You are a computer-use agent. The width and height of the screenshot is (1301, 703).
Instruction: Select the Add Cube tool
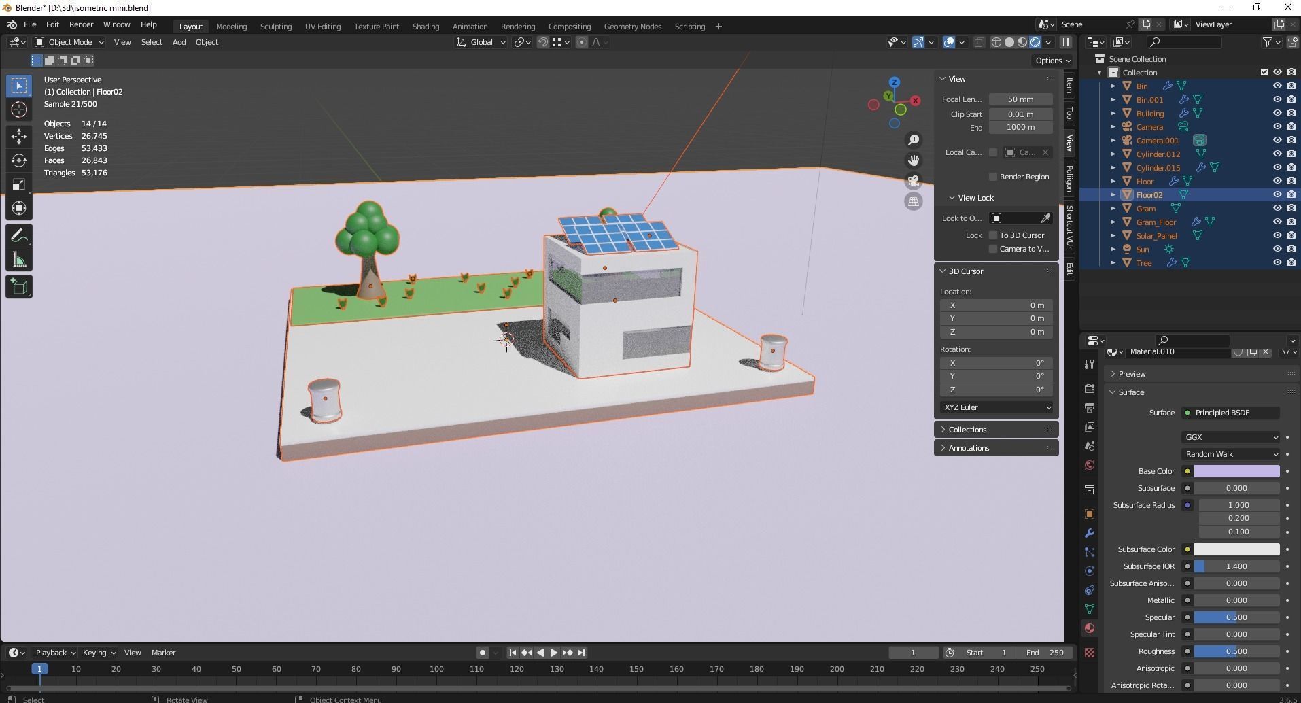pos(19,287)
